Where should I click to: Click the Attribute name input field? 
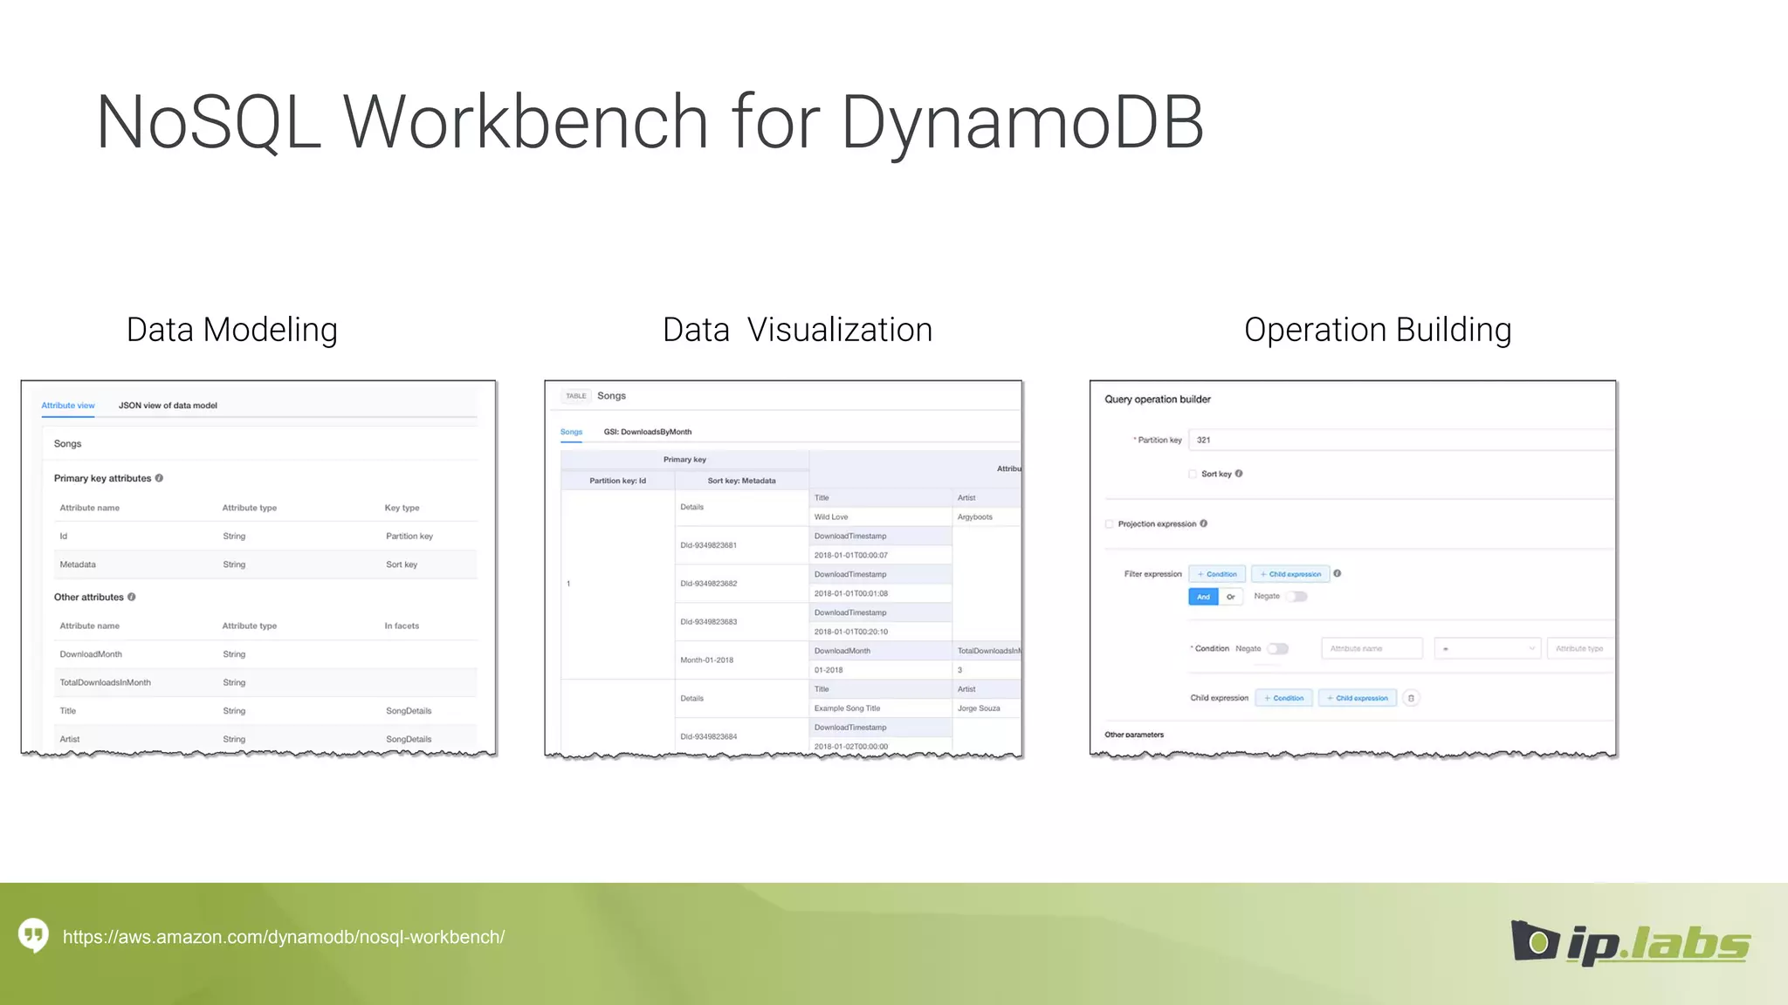pyautogui.click(x=1372, y=648)
